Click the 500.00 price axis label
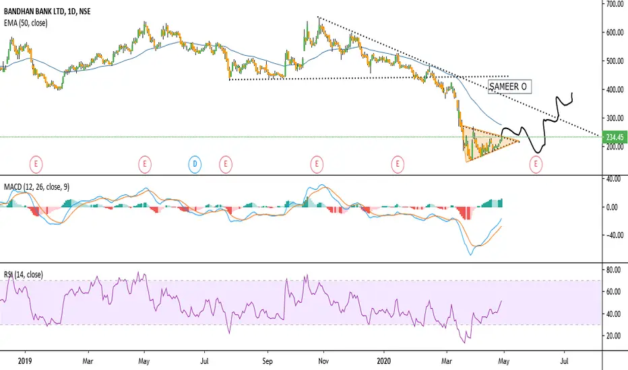Image resolution: width=628 pixels, height=370 pixels. [615, 61]
